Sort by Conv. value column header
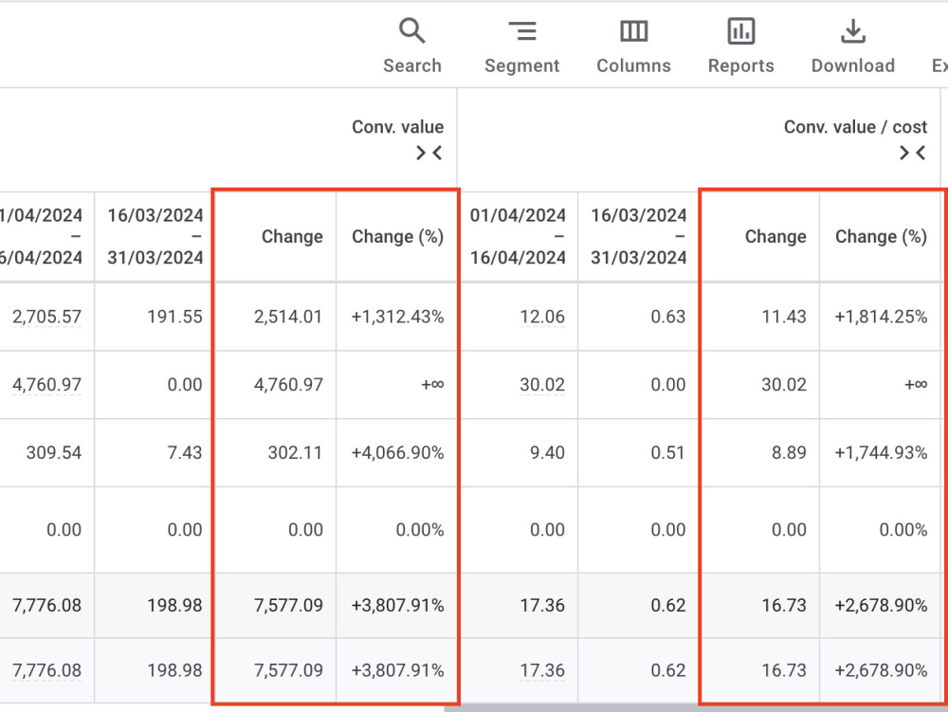The image size is (948, 712). pyautogui.click(x=398, y=127)
